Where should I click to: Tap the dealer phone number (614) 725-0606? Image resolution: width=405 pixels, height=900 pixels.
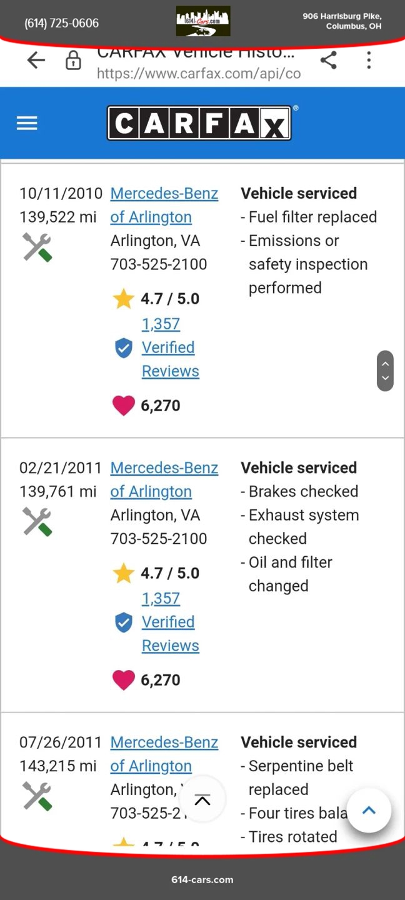pyautogui.click(x=61, y=23)
